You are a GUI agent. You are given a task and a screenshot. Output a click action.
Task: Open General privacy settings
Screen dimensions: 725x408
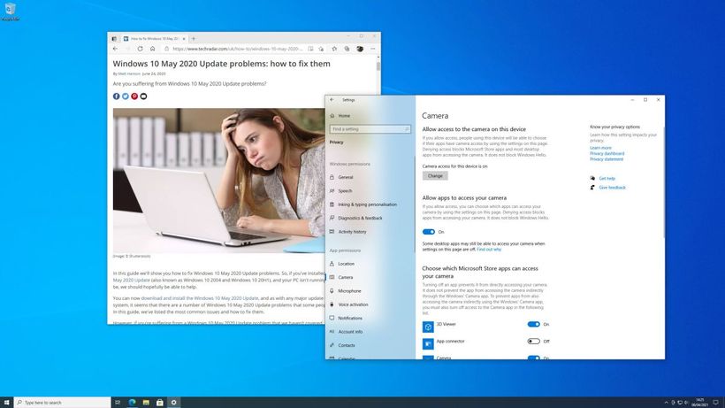click(x=346, y=177)
